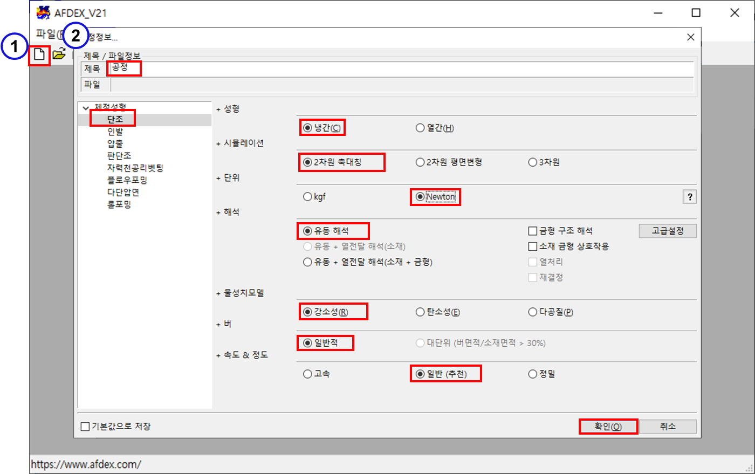Click the Open folder icon in toolbar
This screenshot has height=474, width=755.
click(59, 54)
